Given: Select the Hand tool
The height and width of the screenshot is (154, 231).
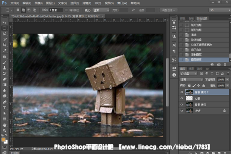Looking at the screenshot, I should 5,125.
